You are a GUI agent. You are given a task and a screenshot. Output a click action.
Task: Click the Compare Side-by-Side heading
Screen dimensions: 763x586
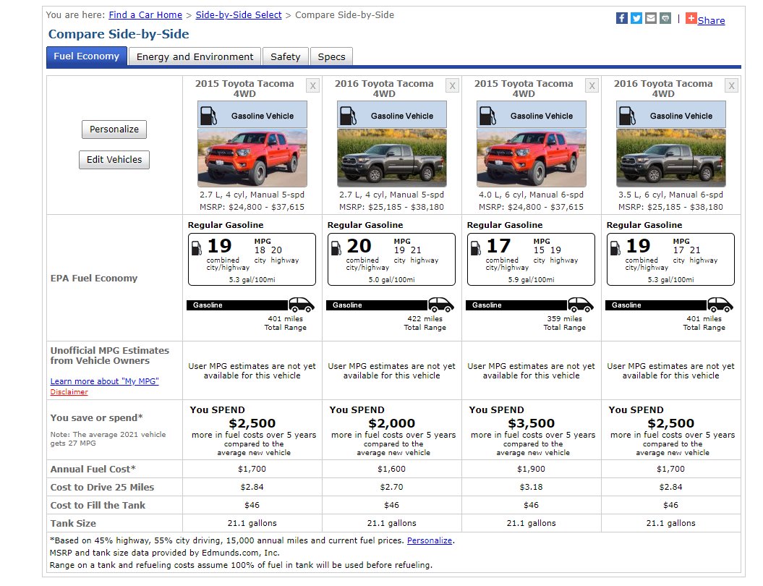[x=119, y=34]
